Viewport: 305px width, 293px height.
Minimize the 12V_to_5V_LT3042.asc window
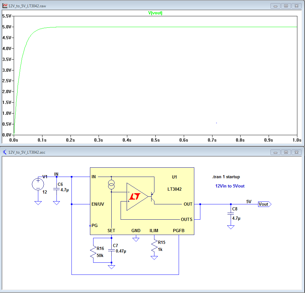point(275,152)
